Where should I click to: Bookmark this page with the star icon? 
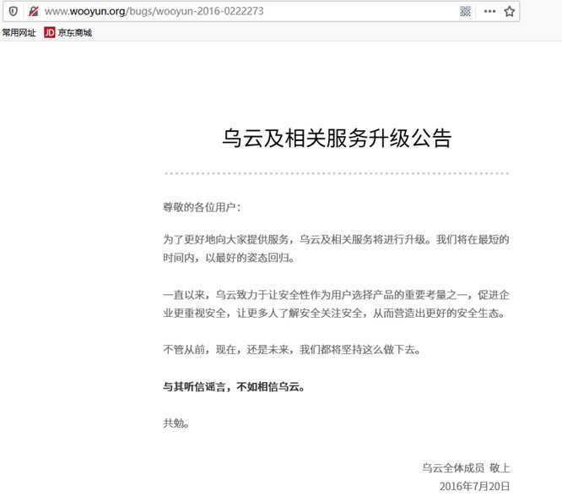[510, 12]
